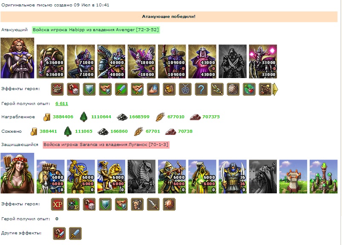Open defender Saranca's domain Луганск label
This screenshot has height=245, width=342.
tap(106, 145)
